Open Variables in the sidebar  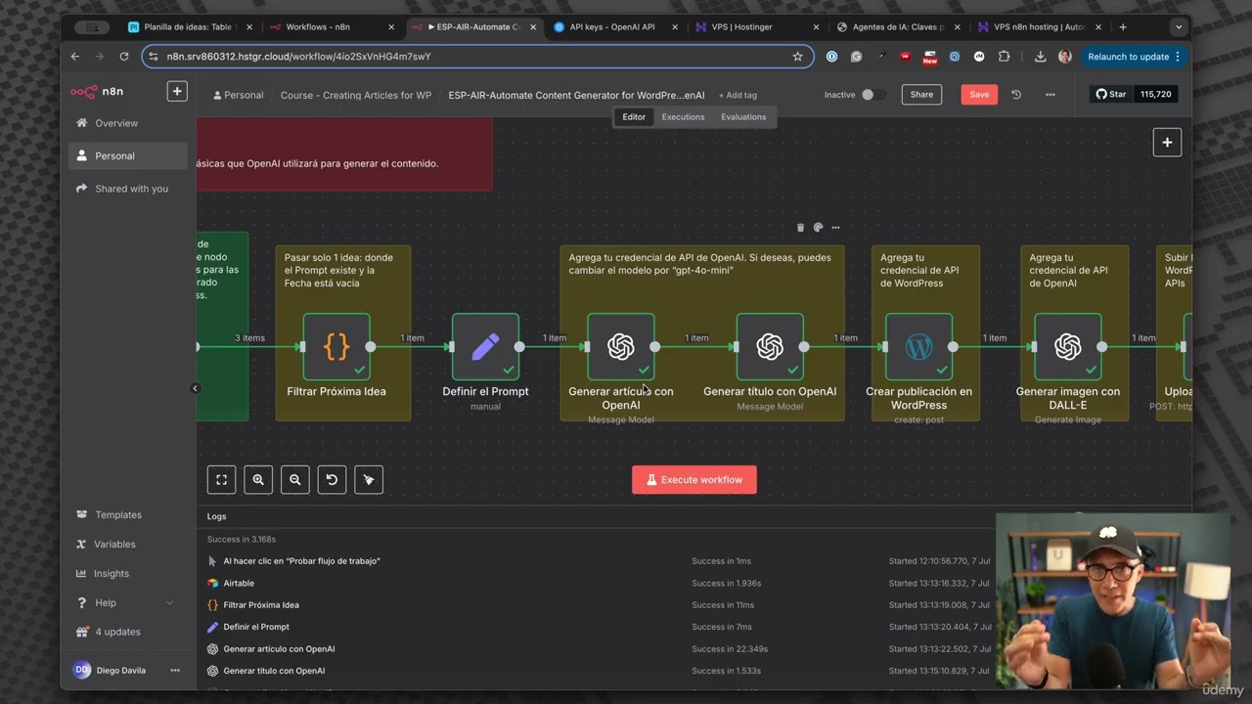tap(127, 545)
